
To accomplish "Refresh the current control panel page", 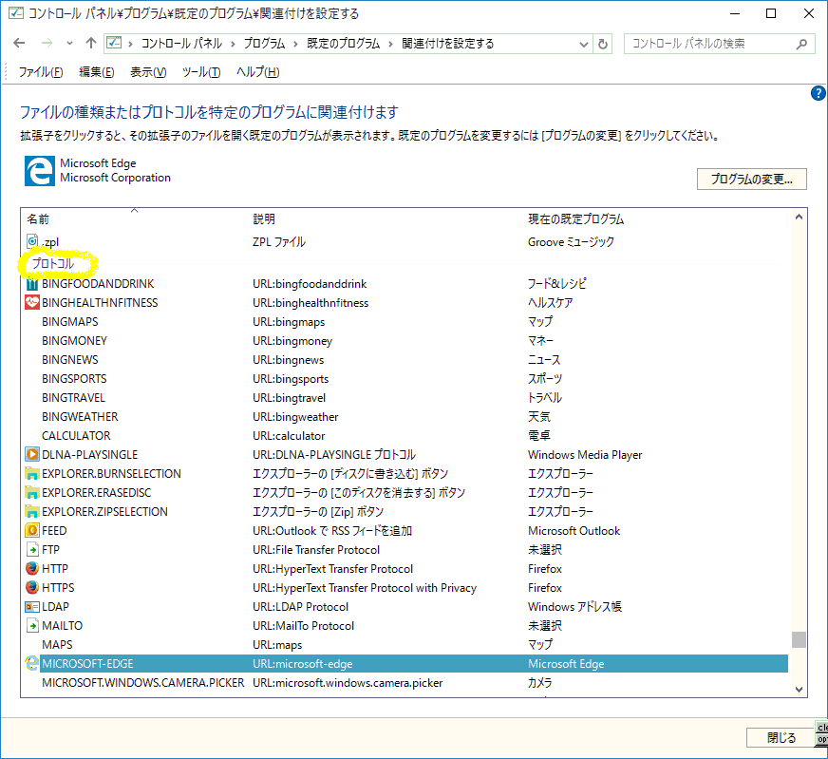I will pyautogui.click(x=603, y=44).
